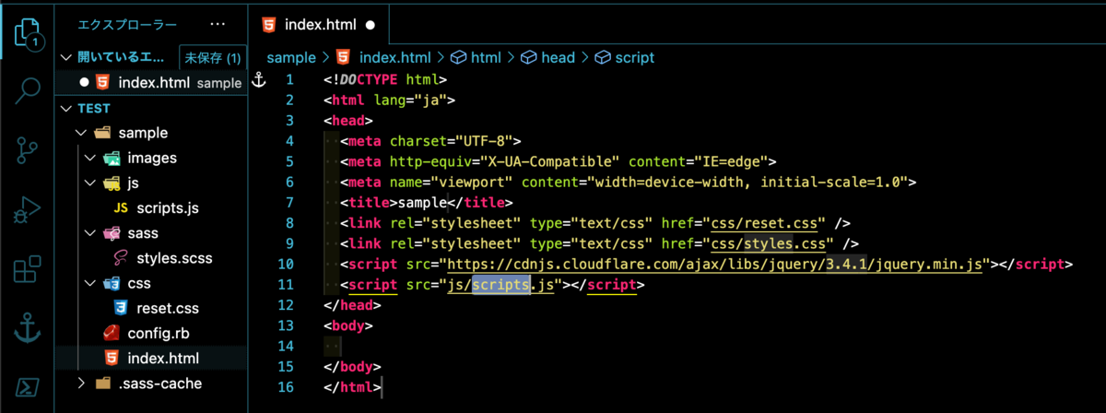Click the script breadcrumb item
This screenshot has height=413, width=1106.
point(634,57)
